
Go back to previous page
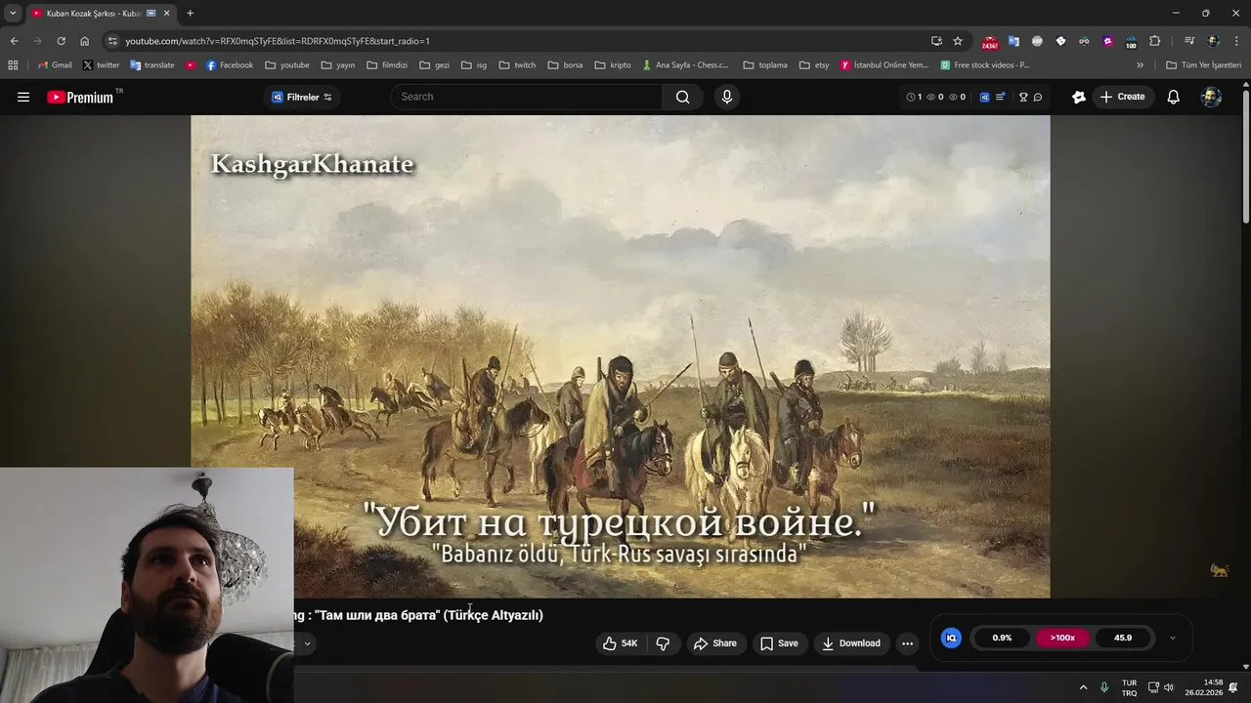click(x=14, y=41)
